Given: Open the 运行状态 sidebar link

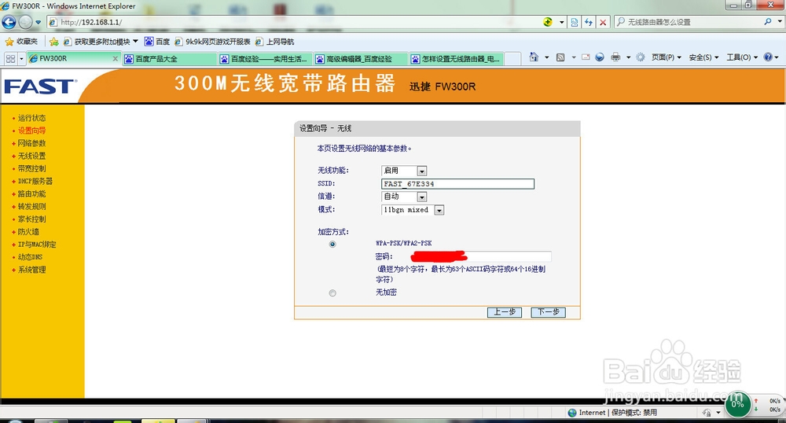Looking at the screenshot, I should 31,118.
